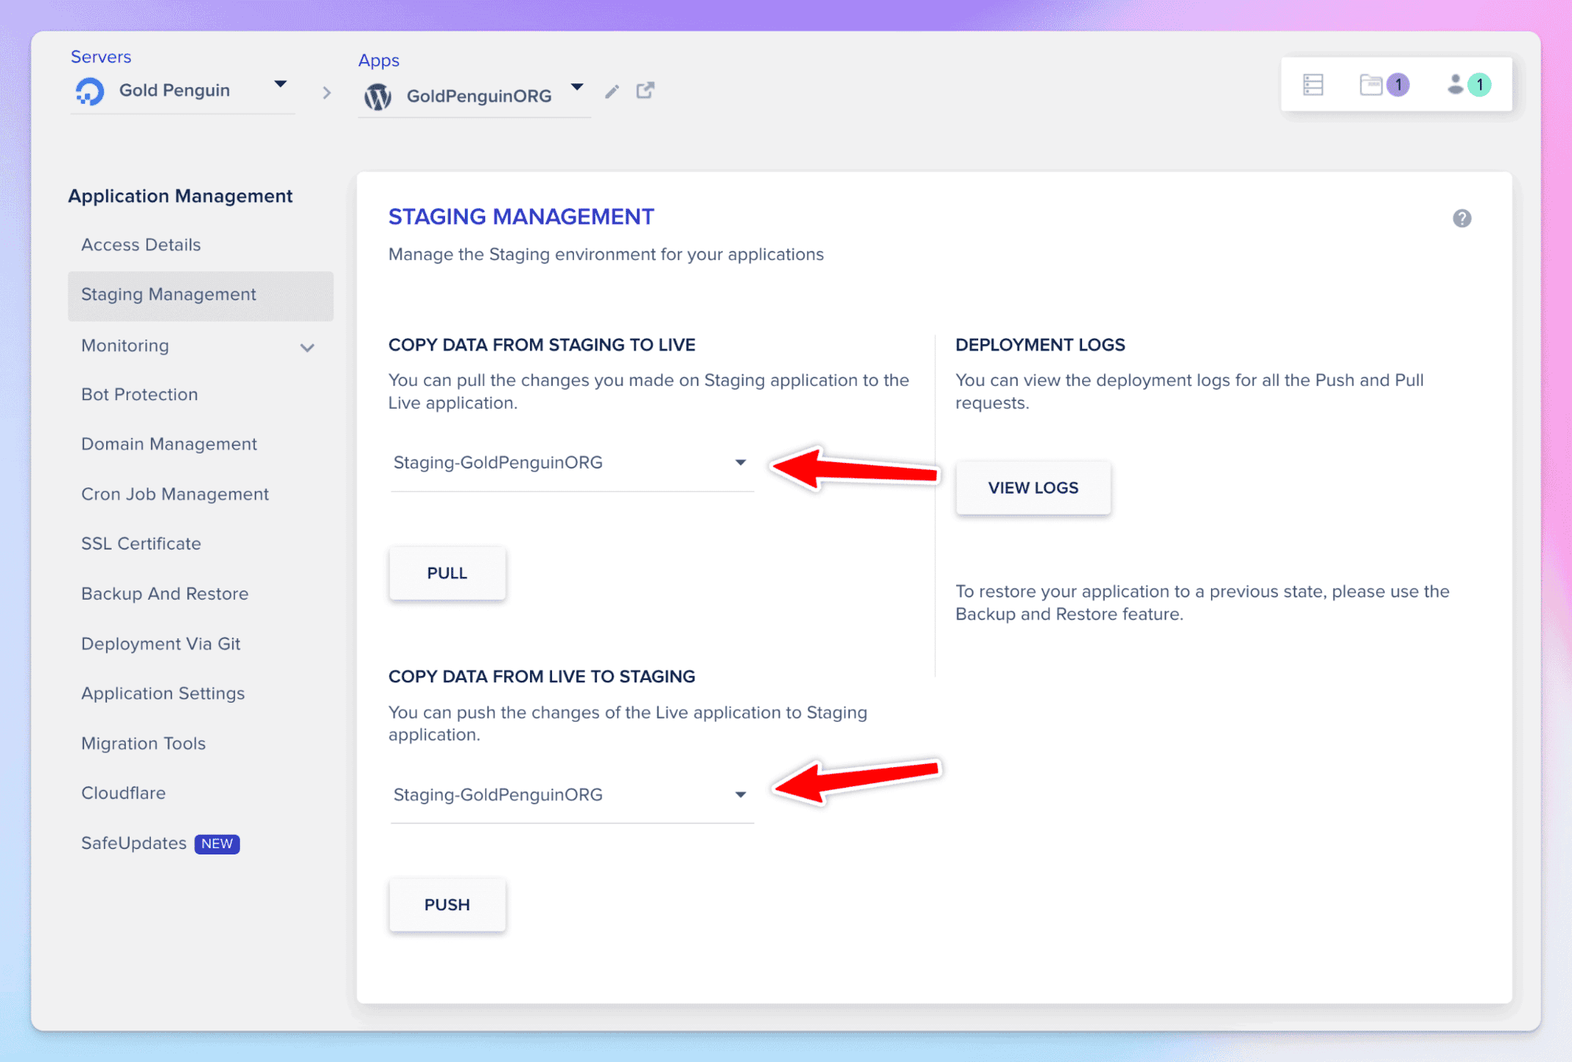Open staging dropdown above Pull button
This screenshot has height=1062, width=1572.
tap(572, 463)
